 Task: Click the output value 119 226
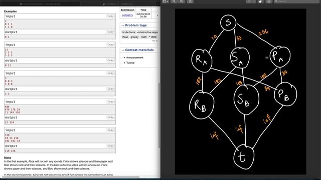[x=10, y=151]
